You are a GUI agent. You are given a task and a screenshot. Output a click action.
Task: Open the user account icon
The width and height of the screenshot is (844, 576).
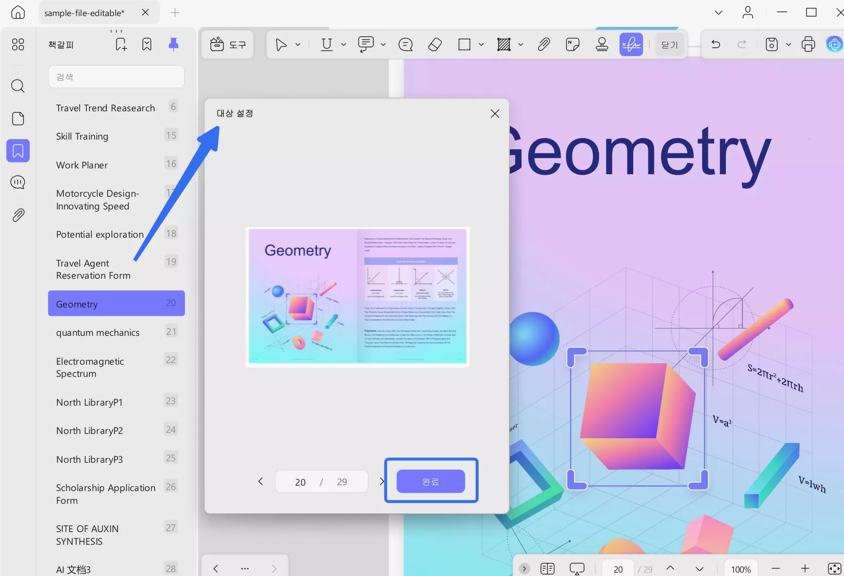748,13
